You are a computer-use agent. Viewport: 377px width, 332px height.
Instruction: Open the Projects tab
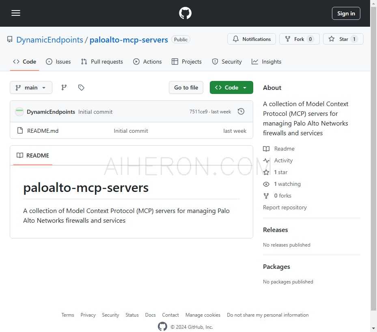[x=187, y=62]
